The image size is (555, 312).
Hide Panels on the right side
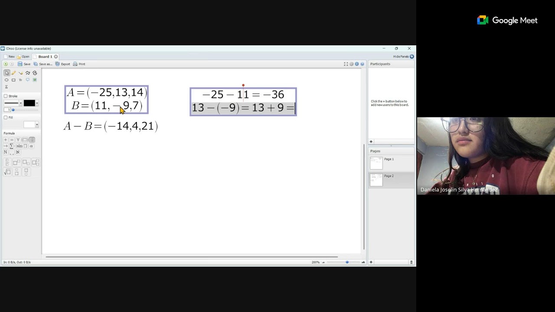point(403,57)
